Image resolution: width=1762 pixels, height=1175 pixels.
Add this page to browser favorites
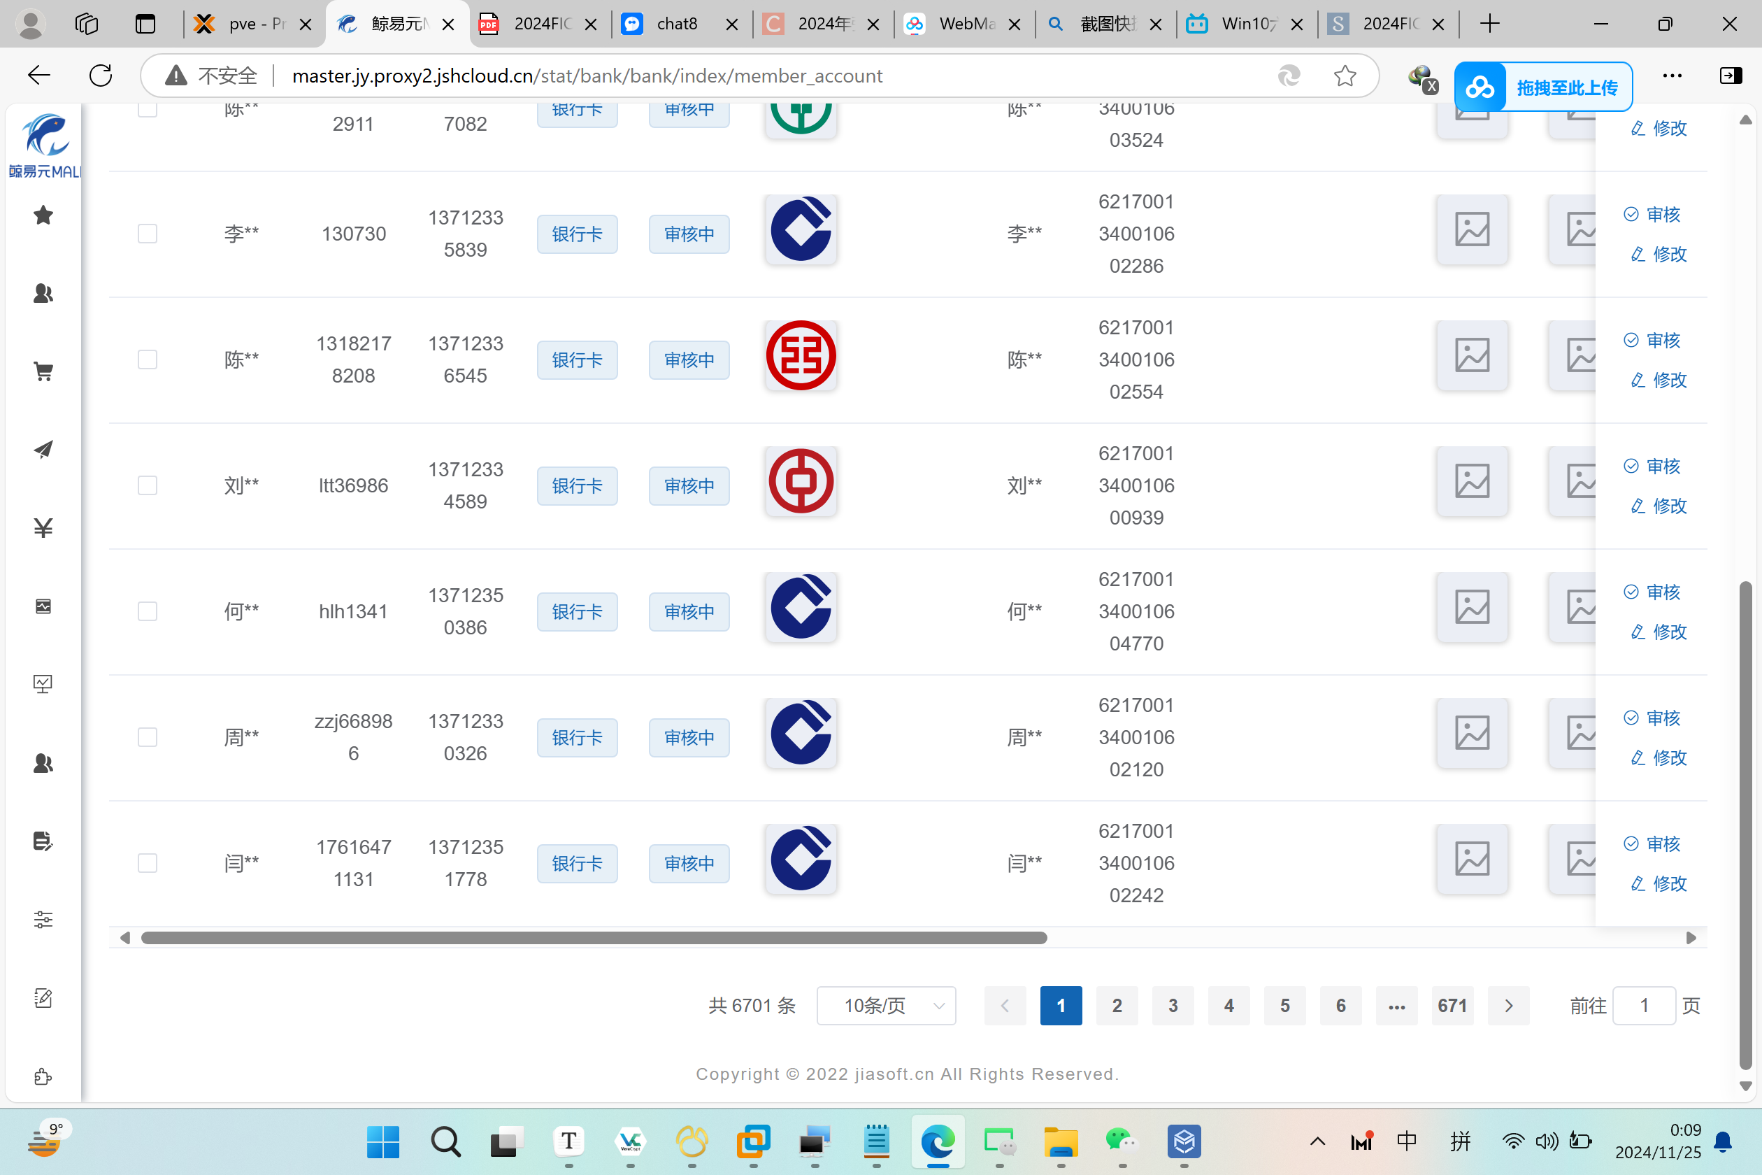[1345, 76]
